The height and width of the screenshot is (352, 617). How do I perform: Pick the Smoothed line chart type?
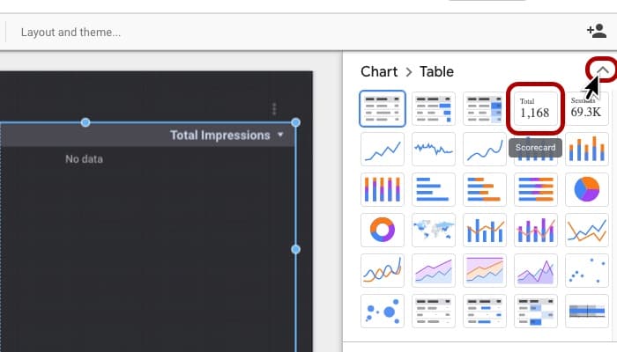[382, 271]
